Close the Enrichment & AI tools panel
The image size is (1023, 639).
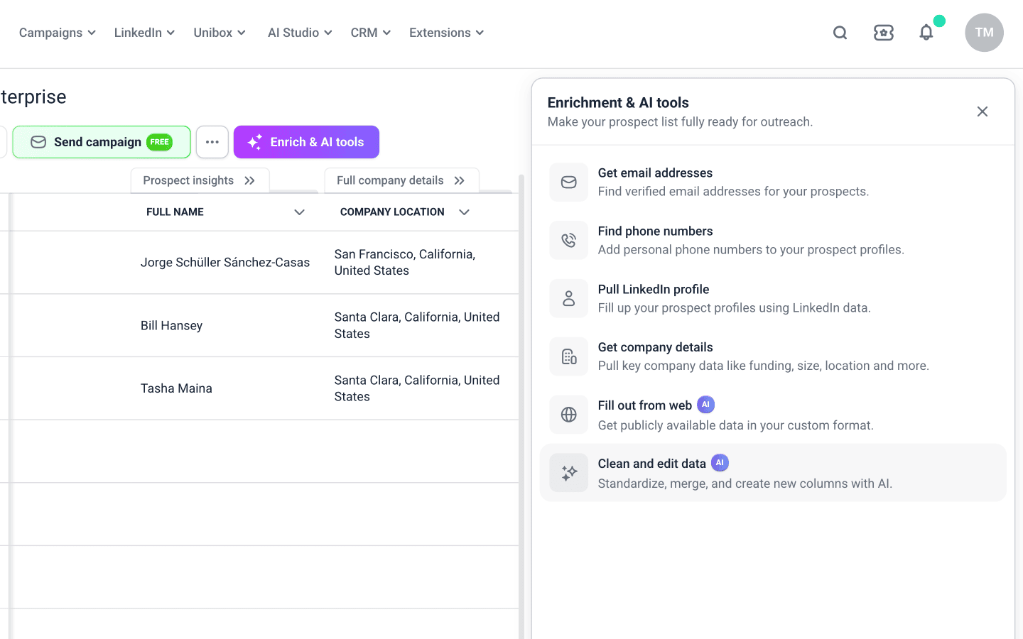[x=983, y=111]
